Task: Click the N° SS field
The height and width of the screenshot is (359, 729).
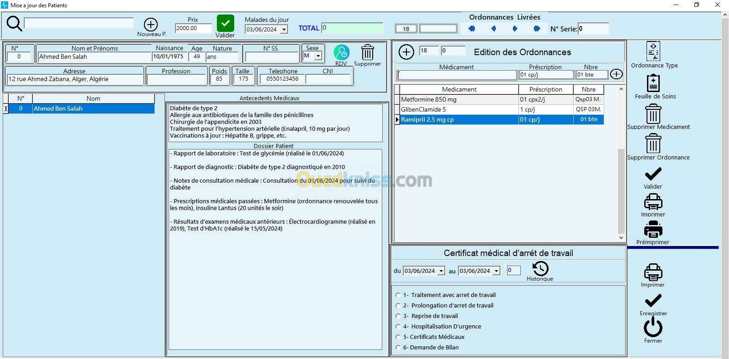Action: (x=272, y=57)
